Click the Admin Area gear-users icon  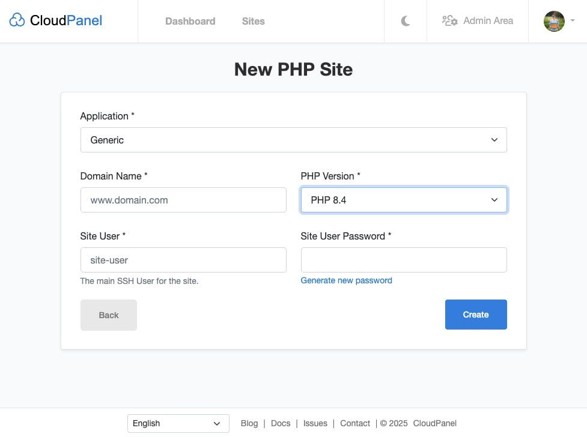(x=449, y=21)
